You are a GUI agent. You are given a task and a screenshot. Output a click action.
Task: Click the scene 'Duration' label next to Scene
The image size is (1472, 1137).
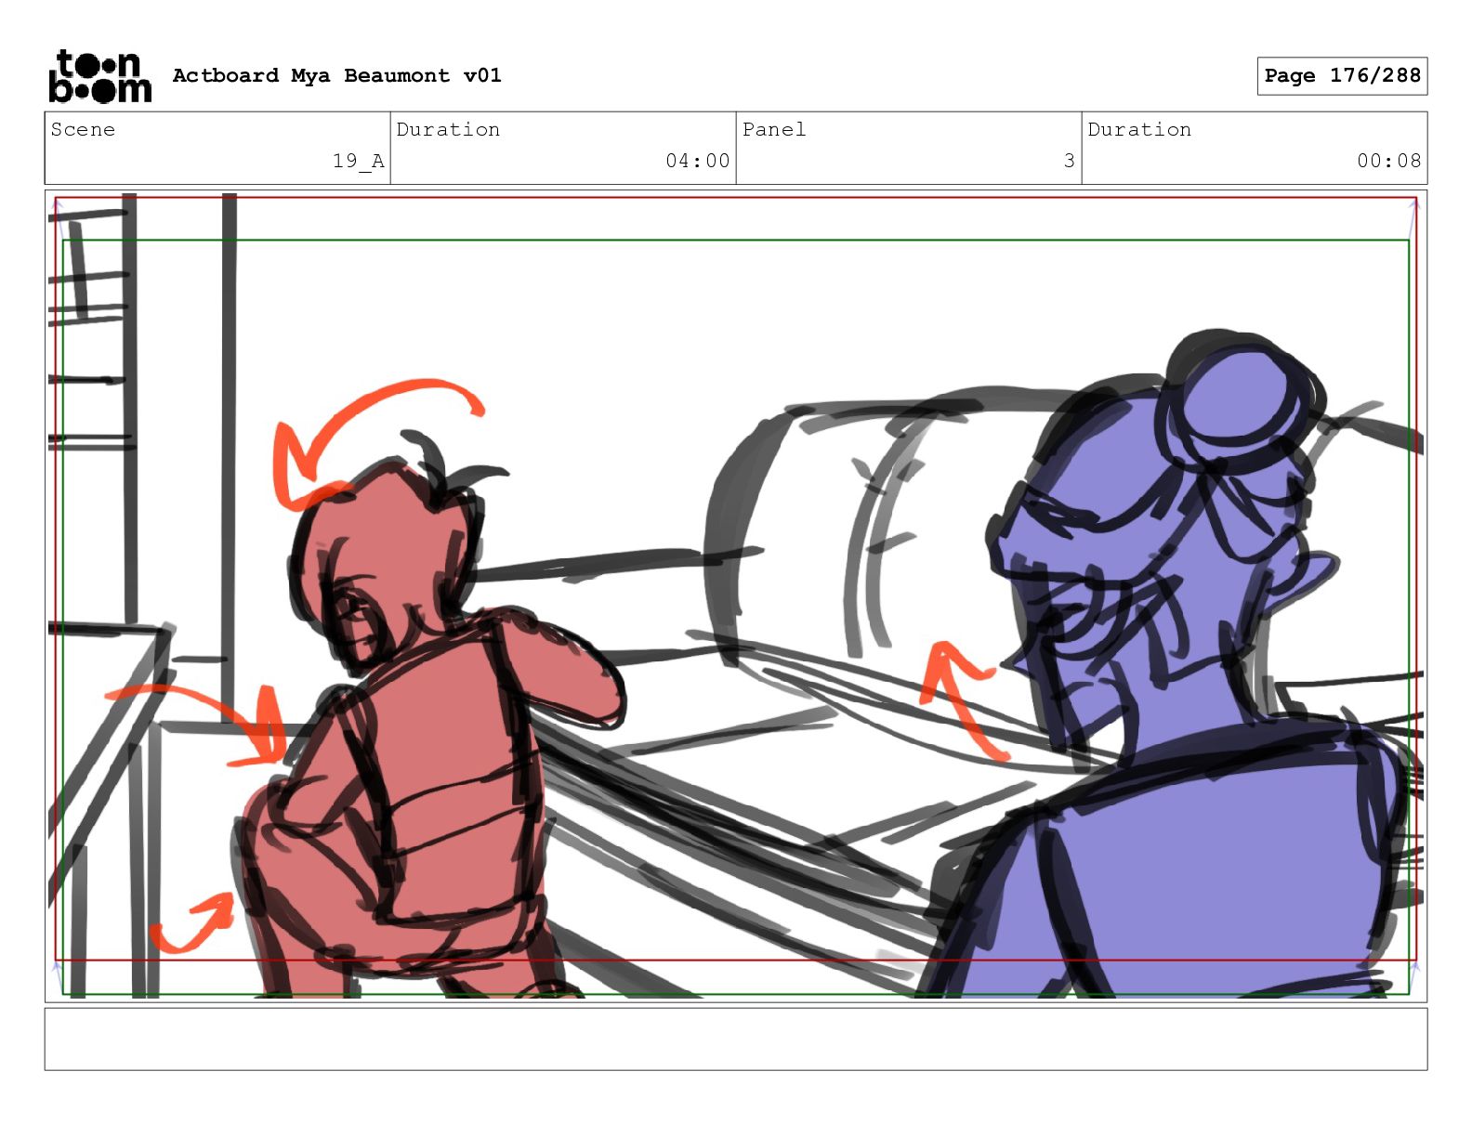pos(448,129)
